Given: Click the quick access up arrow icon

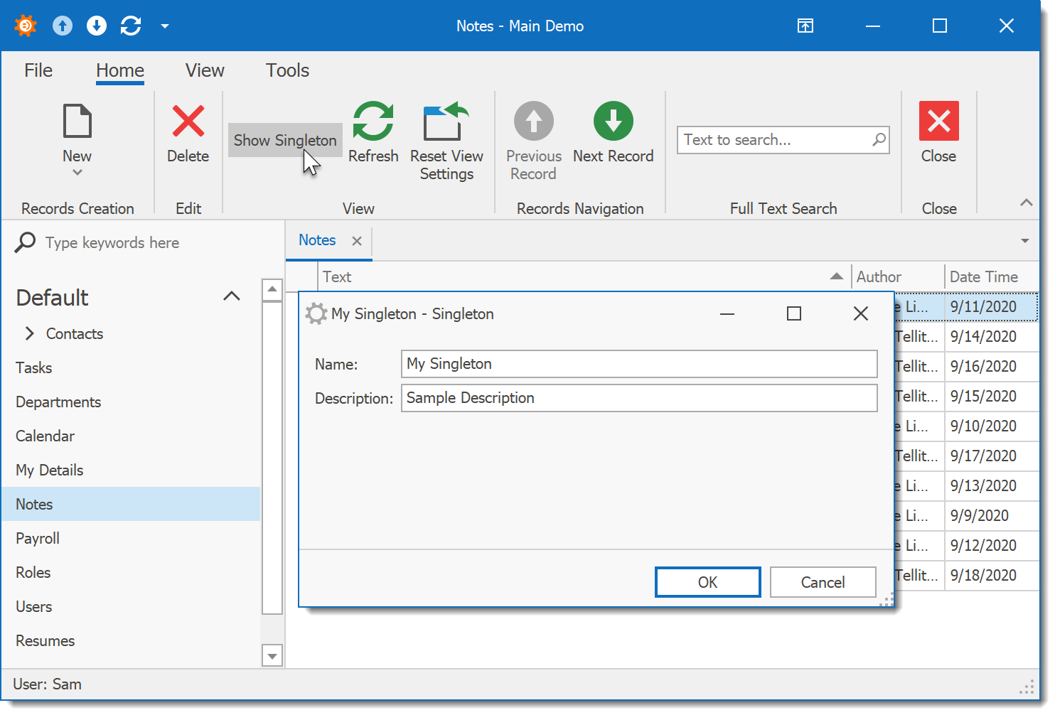Looking at the screenshot, I should 63,26.
